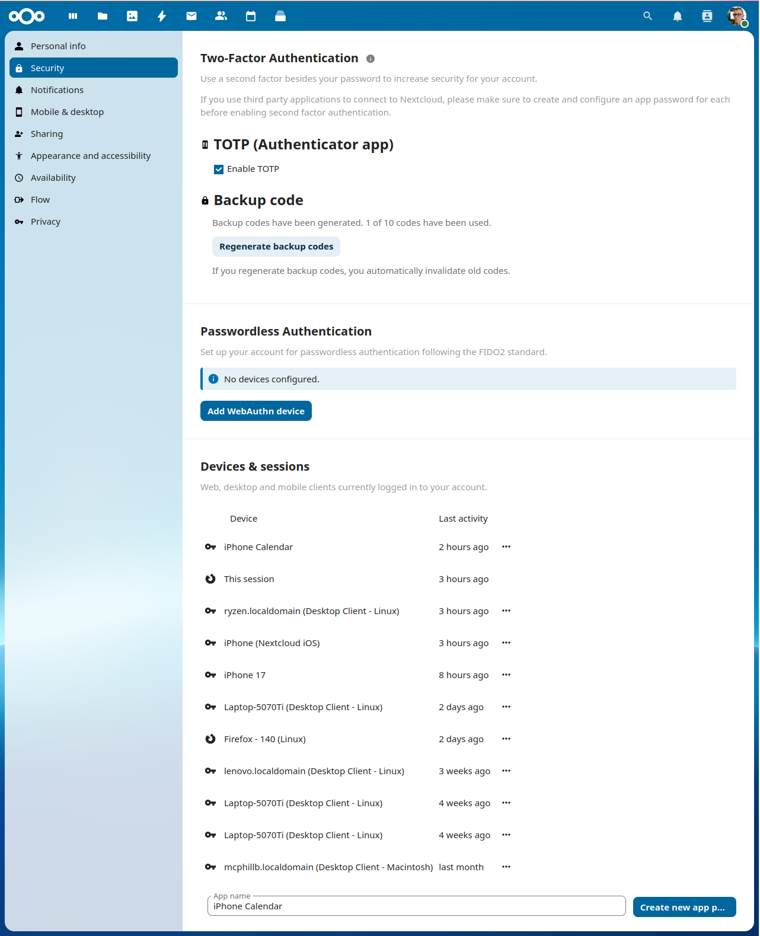Open the user avatar menu
760x936 pixels.
pyautogui.click(x=737, y=16)
